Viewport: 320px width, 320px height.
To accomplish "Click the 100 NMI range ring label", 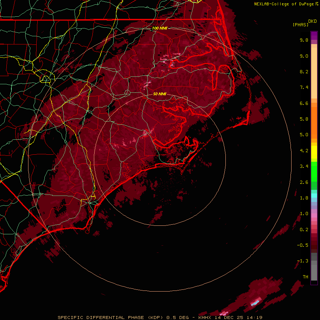I will click(x=160, y=28).
